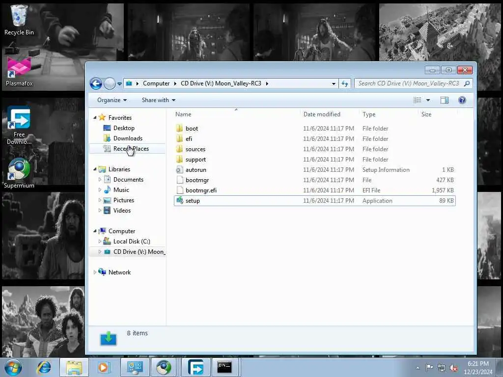Select the boot folder icon

point(180,128)
